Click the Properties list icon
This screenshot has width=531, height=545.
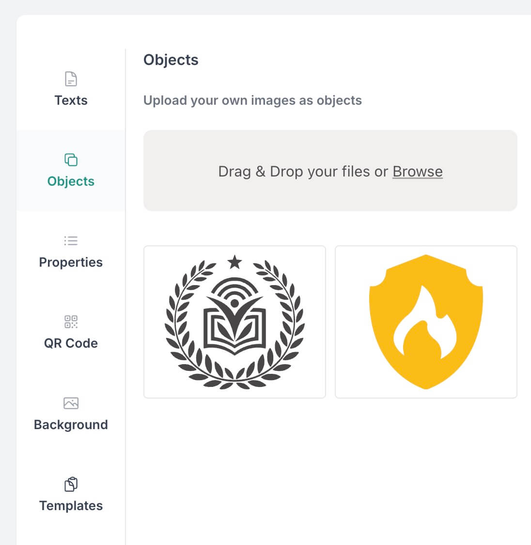click(x=71, y=240)
